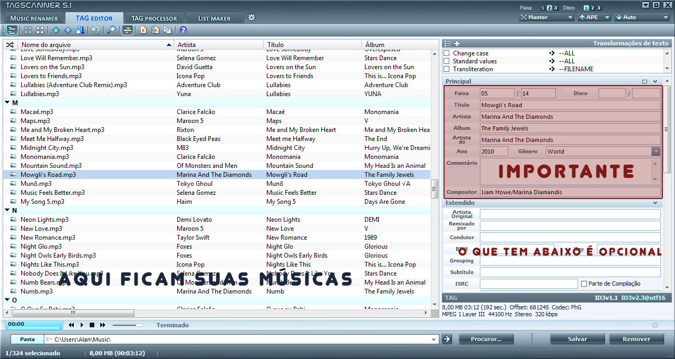The image size is (675, 359).
Task: Click the list icon in Transformações de texto header
Action: coord(447,43)
